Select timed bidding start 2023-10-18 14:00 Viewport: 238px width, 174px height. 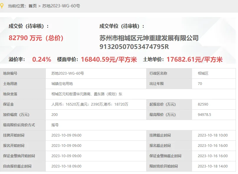coord(213,166)
